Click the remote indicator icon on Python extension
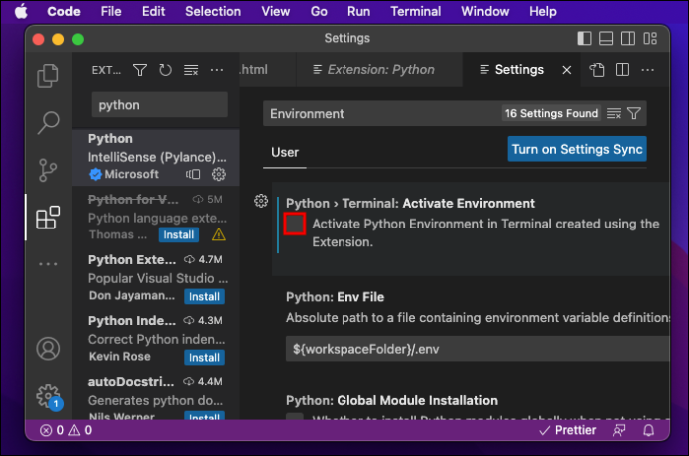Viewport: 689px width, 456px height. 193,175
